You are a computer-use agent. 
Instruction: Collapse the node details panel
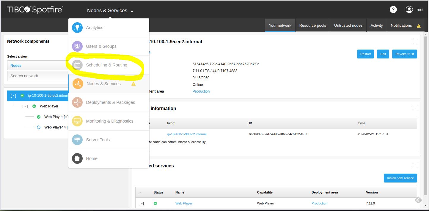tap(415, 41)
